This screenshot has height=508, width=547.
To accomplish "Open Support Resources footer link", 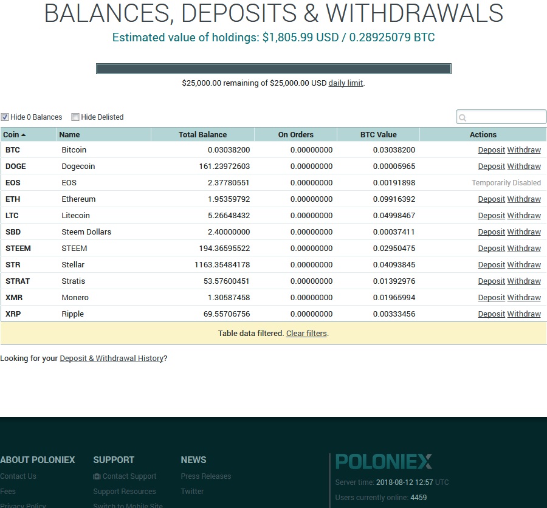I will pos(125,491).
